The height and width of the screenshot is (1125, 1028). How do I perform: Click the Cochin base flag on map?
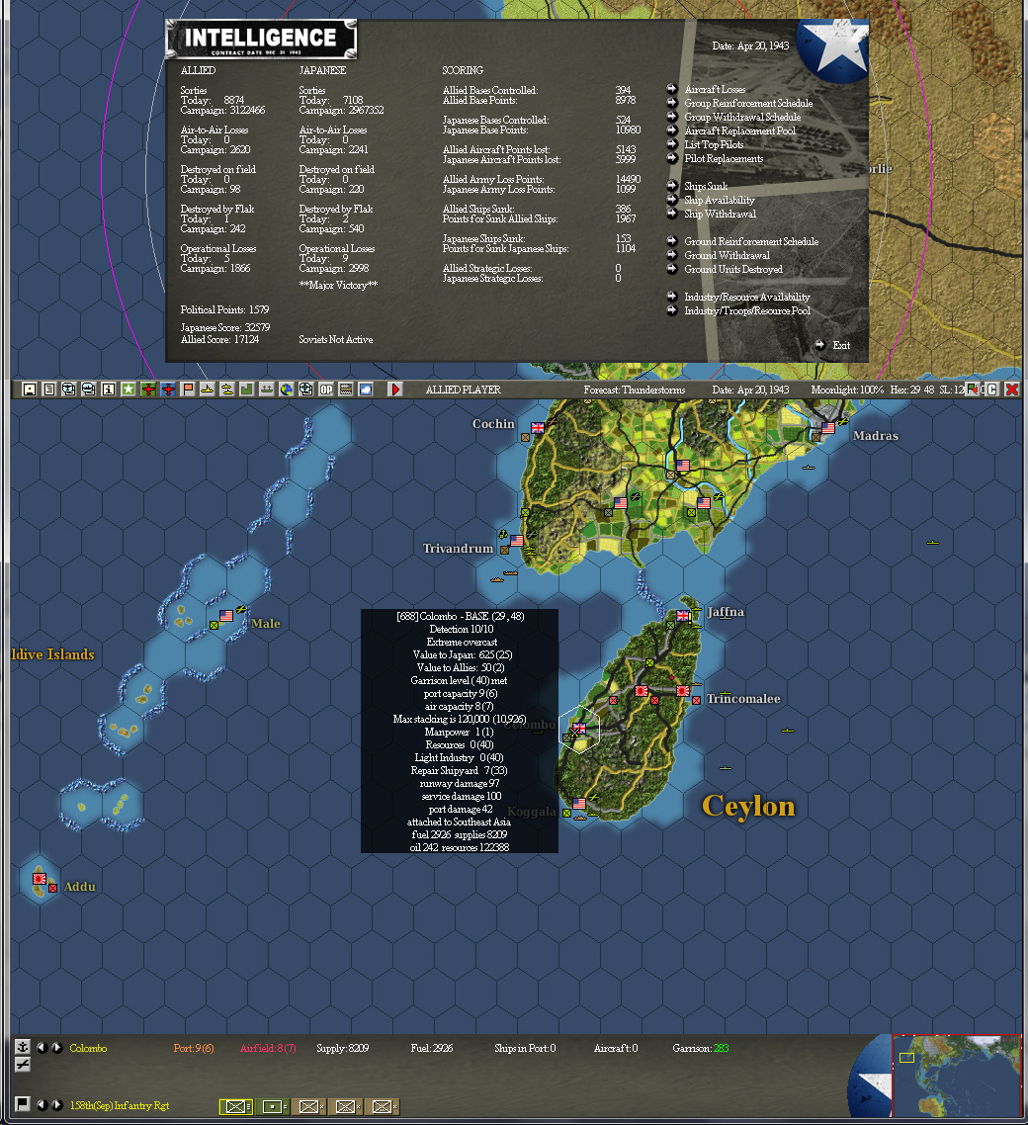(x=538, y=428)
